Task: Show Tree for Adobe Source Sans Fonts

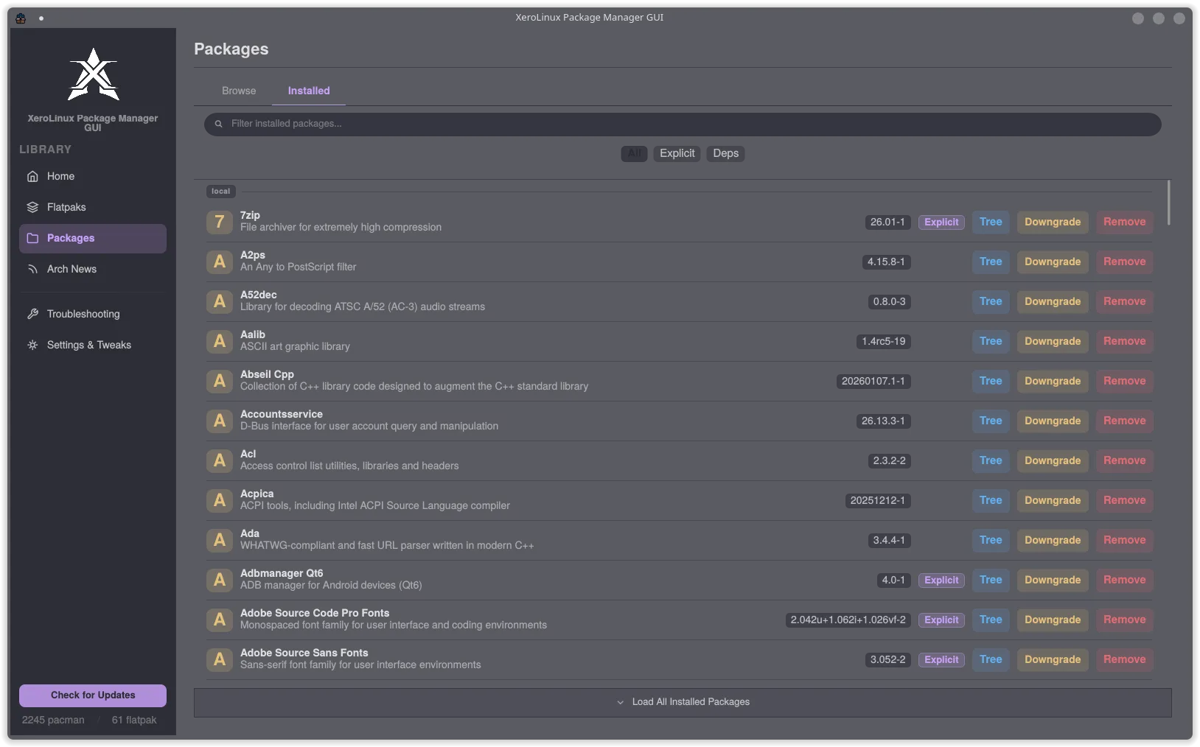Action: (991, 659)
